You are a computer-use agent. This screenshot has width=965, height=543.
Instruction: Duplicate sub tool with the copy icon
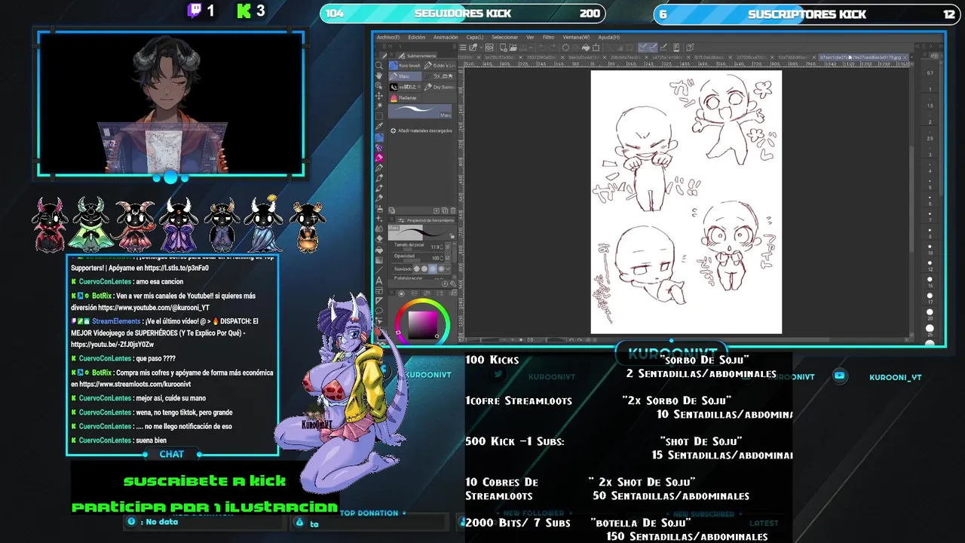tap(445, 210)
